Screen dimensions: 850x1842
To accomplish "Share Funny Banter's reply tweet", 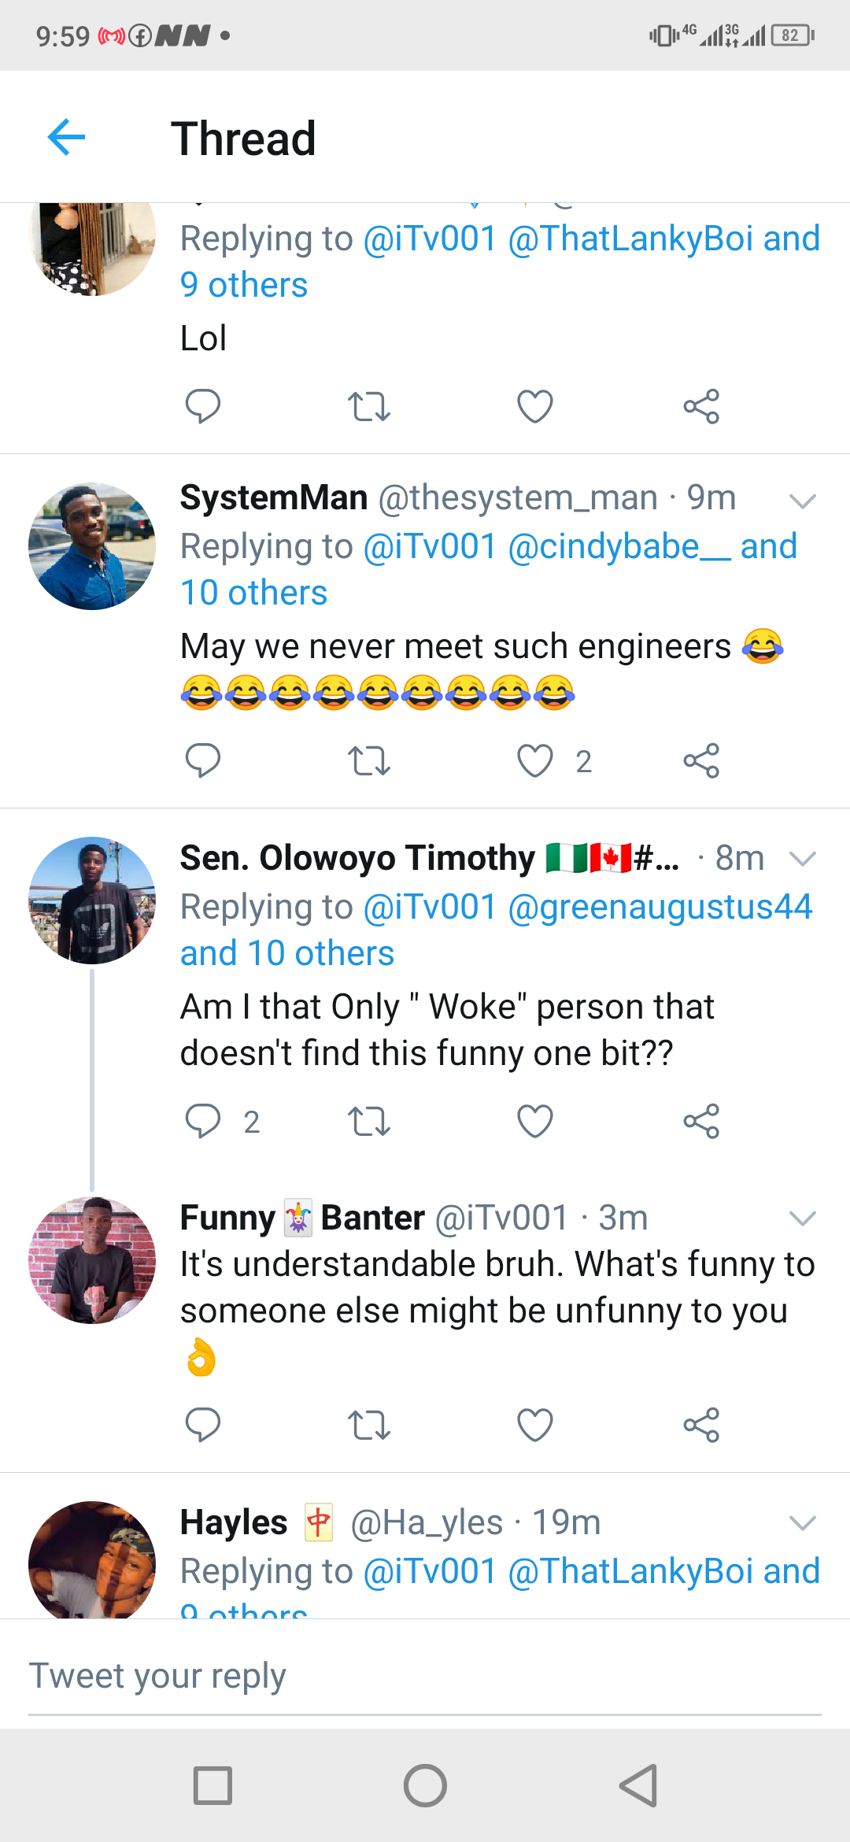I will 701,1425.
